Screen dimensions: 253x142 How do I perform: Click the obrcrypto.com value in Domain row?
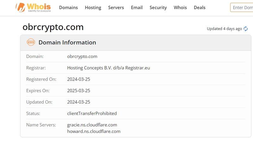[x=82, y=56]
